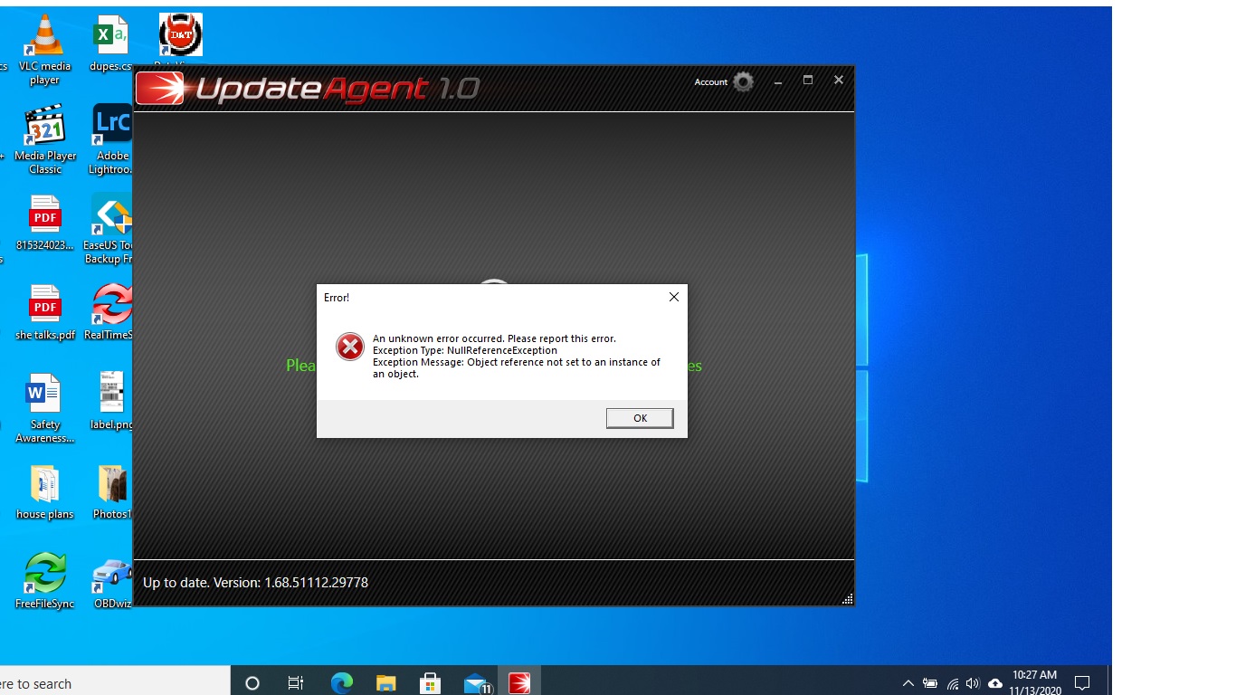Click the Cortana circle on taskbar
Viewport: 1236px width, 695px height.
pos(252,683)
